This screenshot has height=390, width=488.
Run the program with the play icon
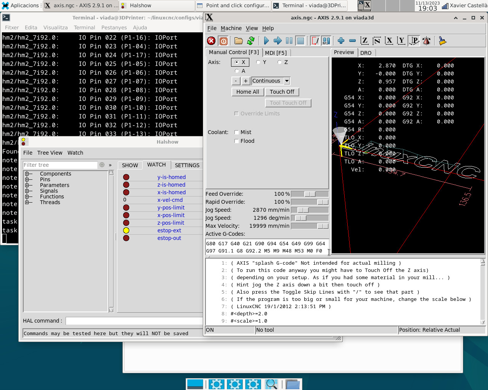pyautogui.click(x=266, y=41)
